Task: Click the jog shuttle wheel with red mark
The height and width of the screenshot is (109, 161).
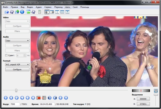Action: click(x=141, y=91)
